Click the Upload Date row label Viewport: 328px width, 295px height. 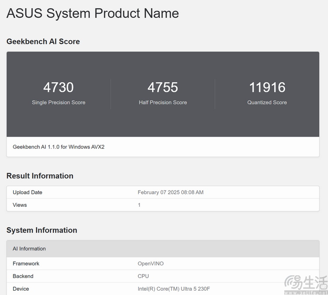pyautogui.click(x=28, y=192)
